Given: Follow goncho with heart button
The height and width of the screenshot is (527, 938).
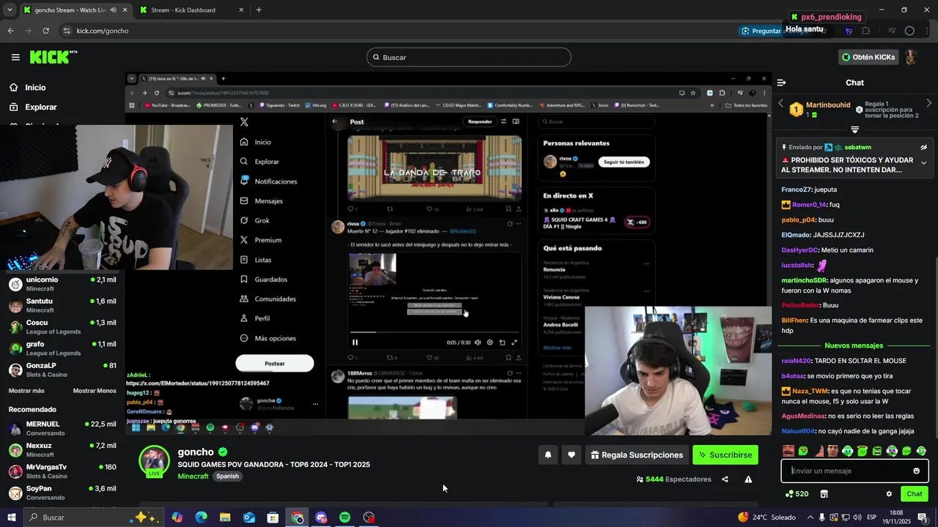Looking at the screenshot, I should tap(572, 455).
